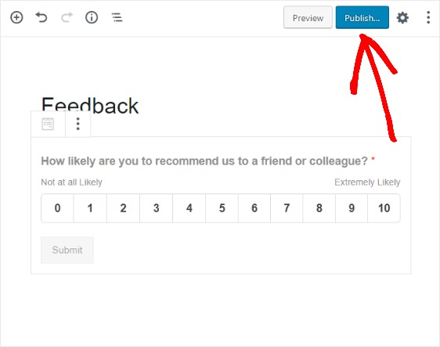Click the form's Submit button
Screen dimensions: 440x347
(x=67, y=250)
